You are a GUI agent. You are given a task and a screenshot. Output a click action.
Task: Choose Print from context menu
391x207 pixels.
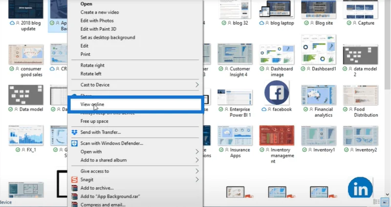(85, 55)
